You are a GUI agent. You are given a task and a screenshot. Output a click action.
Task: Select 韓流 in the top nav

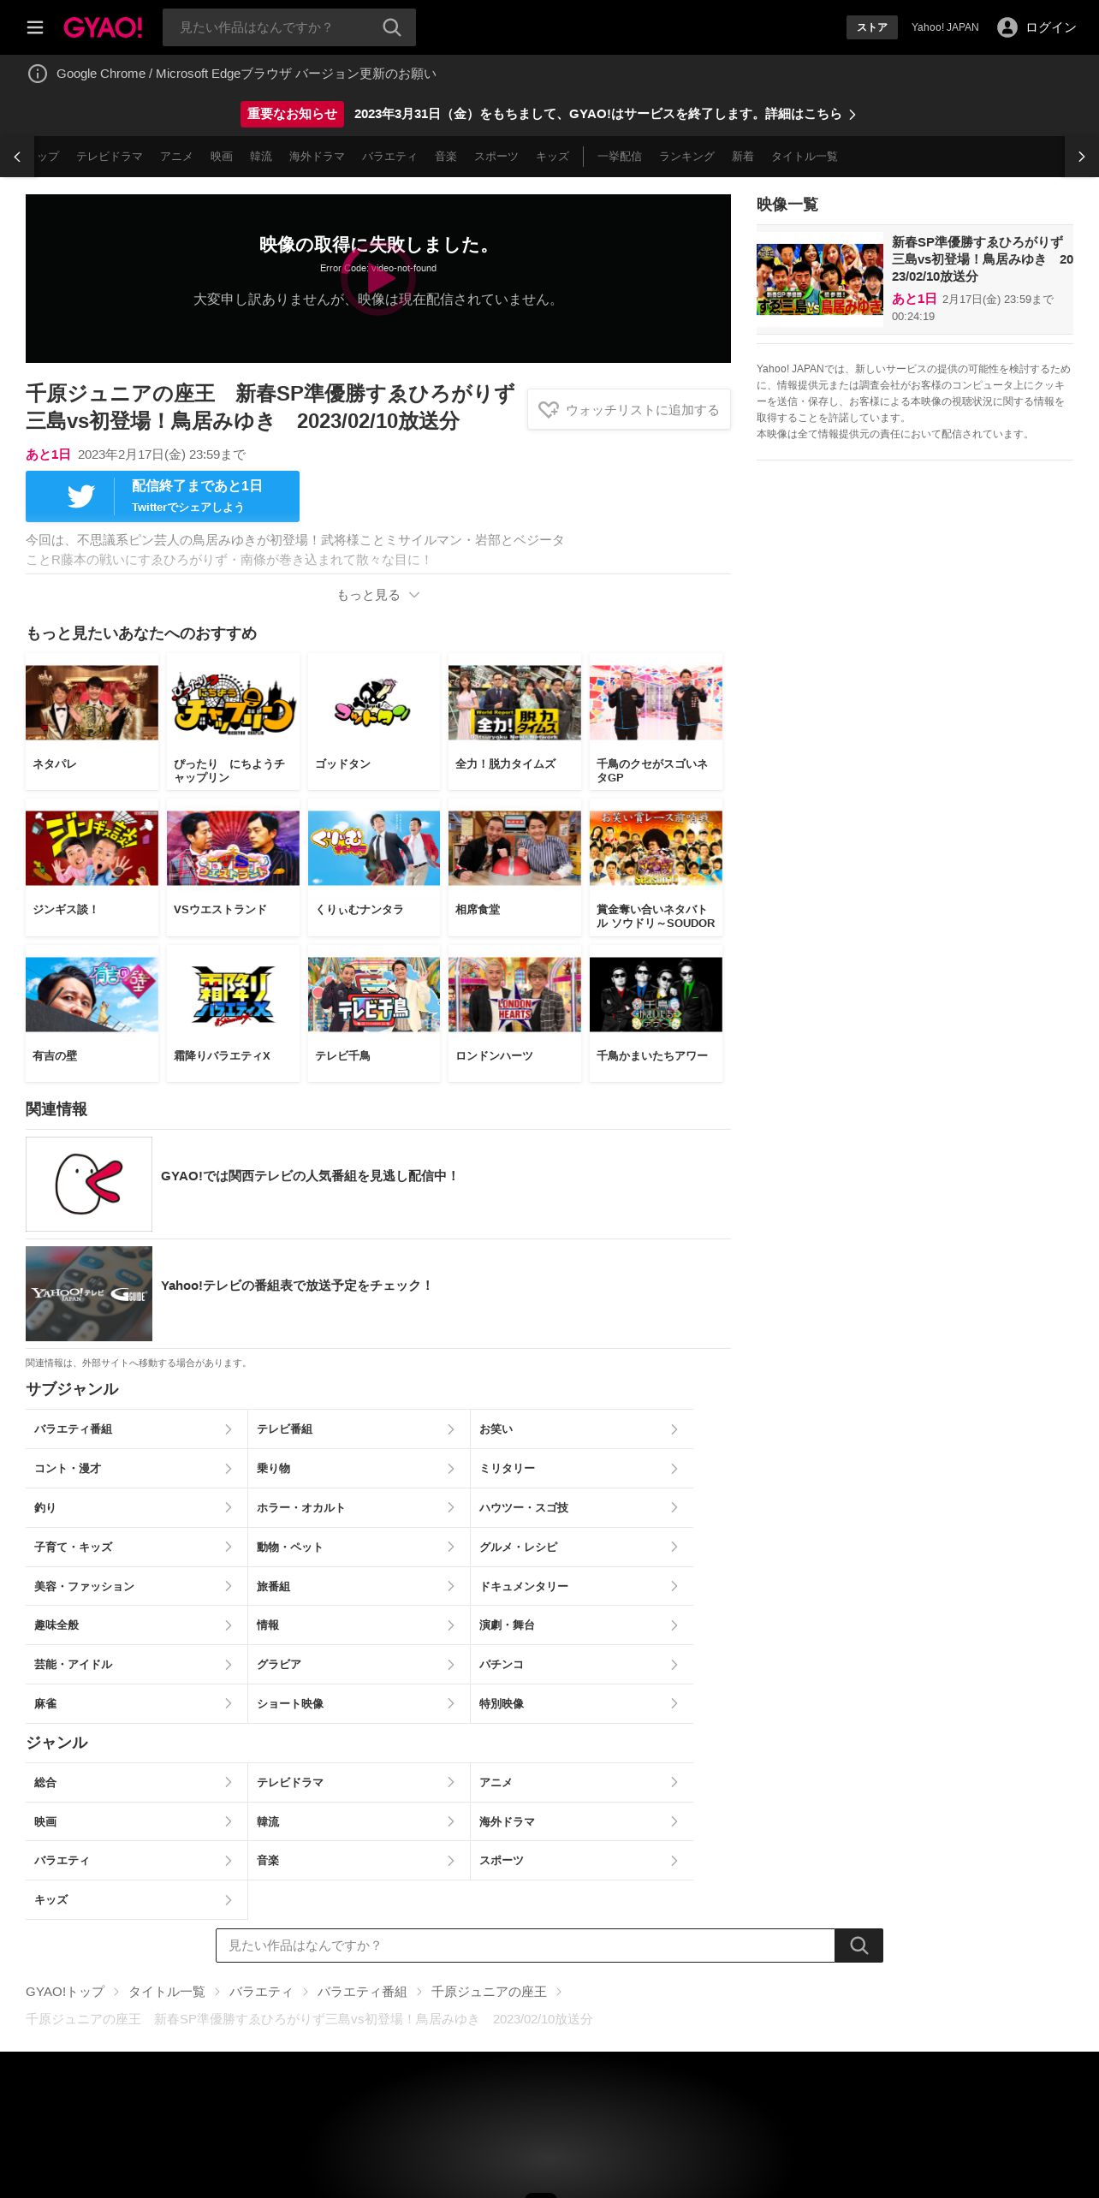tap(261, 157)
